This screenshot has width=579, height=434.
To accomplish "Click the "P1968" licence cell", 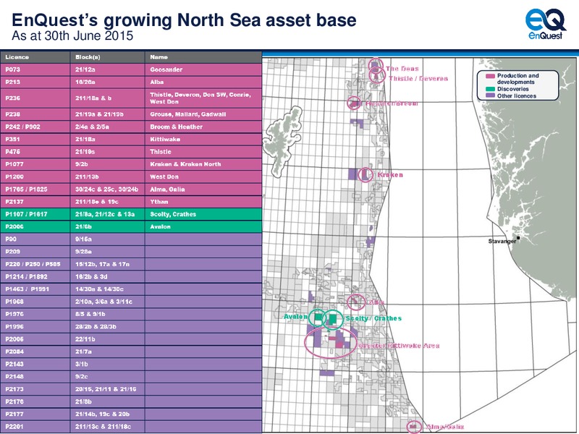I will pyautogui.click(x=35, y=302).
